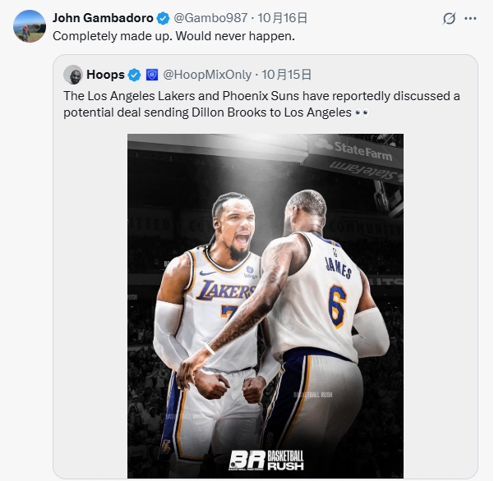Open John Gambadoro display name link
This screenshot has width=494, height=481.
tap(103, 19)
